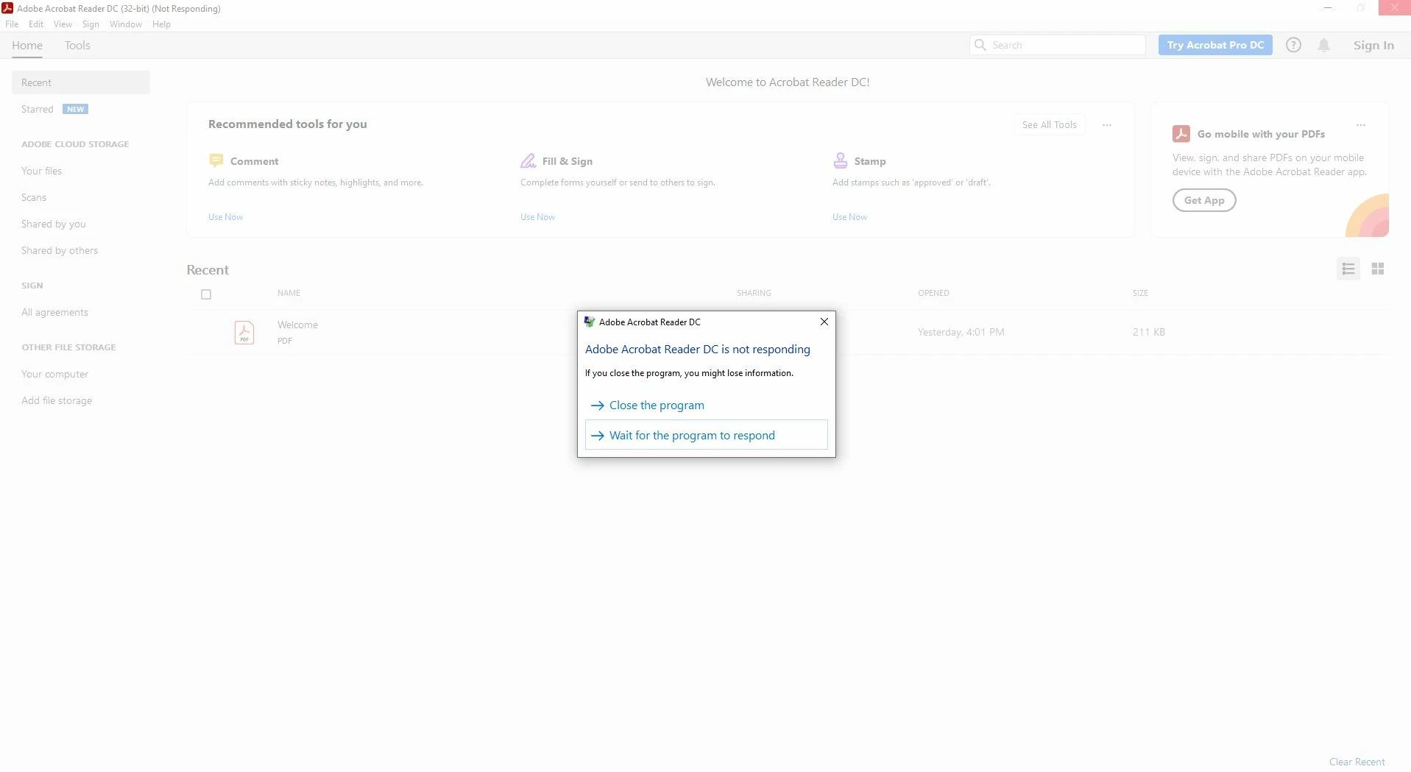Screen dimensions: 1411x772
Task: Open Shared by others in sidebar
Action: tap(60, 250)
